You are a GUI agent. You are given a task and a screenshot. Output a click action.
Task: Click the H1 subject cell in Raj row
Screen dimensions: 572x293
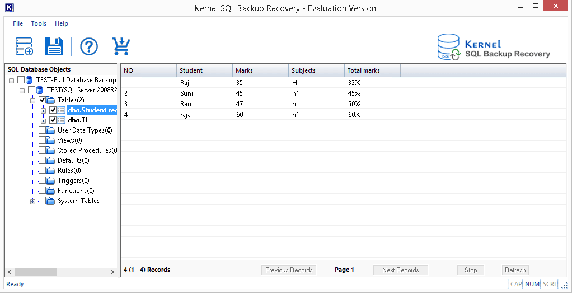pos(317,82)
